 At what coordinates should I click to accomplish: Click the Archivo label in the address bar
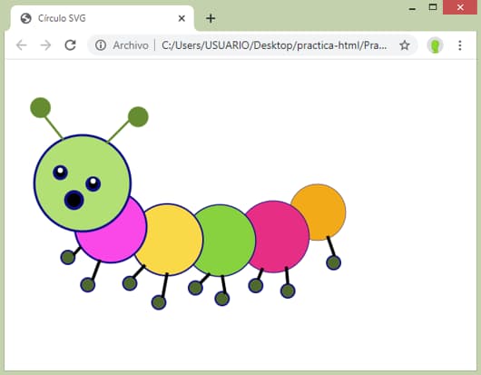click(x=131, y=45)
